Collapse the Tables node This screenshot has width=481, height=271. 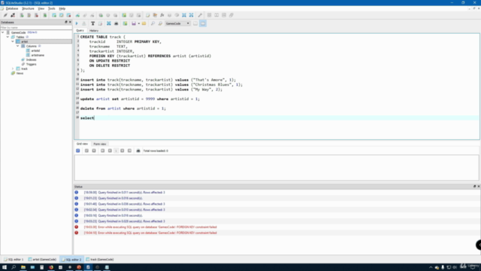pyautogui.click(x=8, y=37)
